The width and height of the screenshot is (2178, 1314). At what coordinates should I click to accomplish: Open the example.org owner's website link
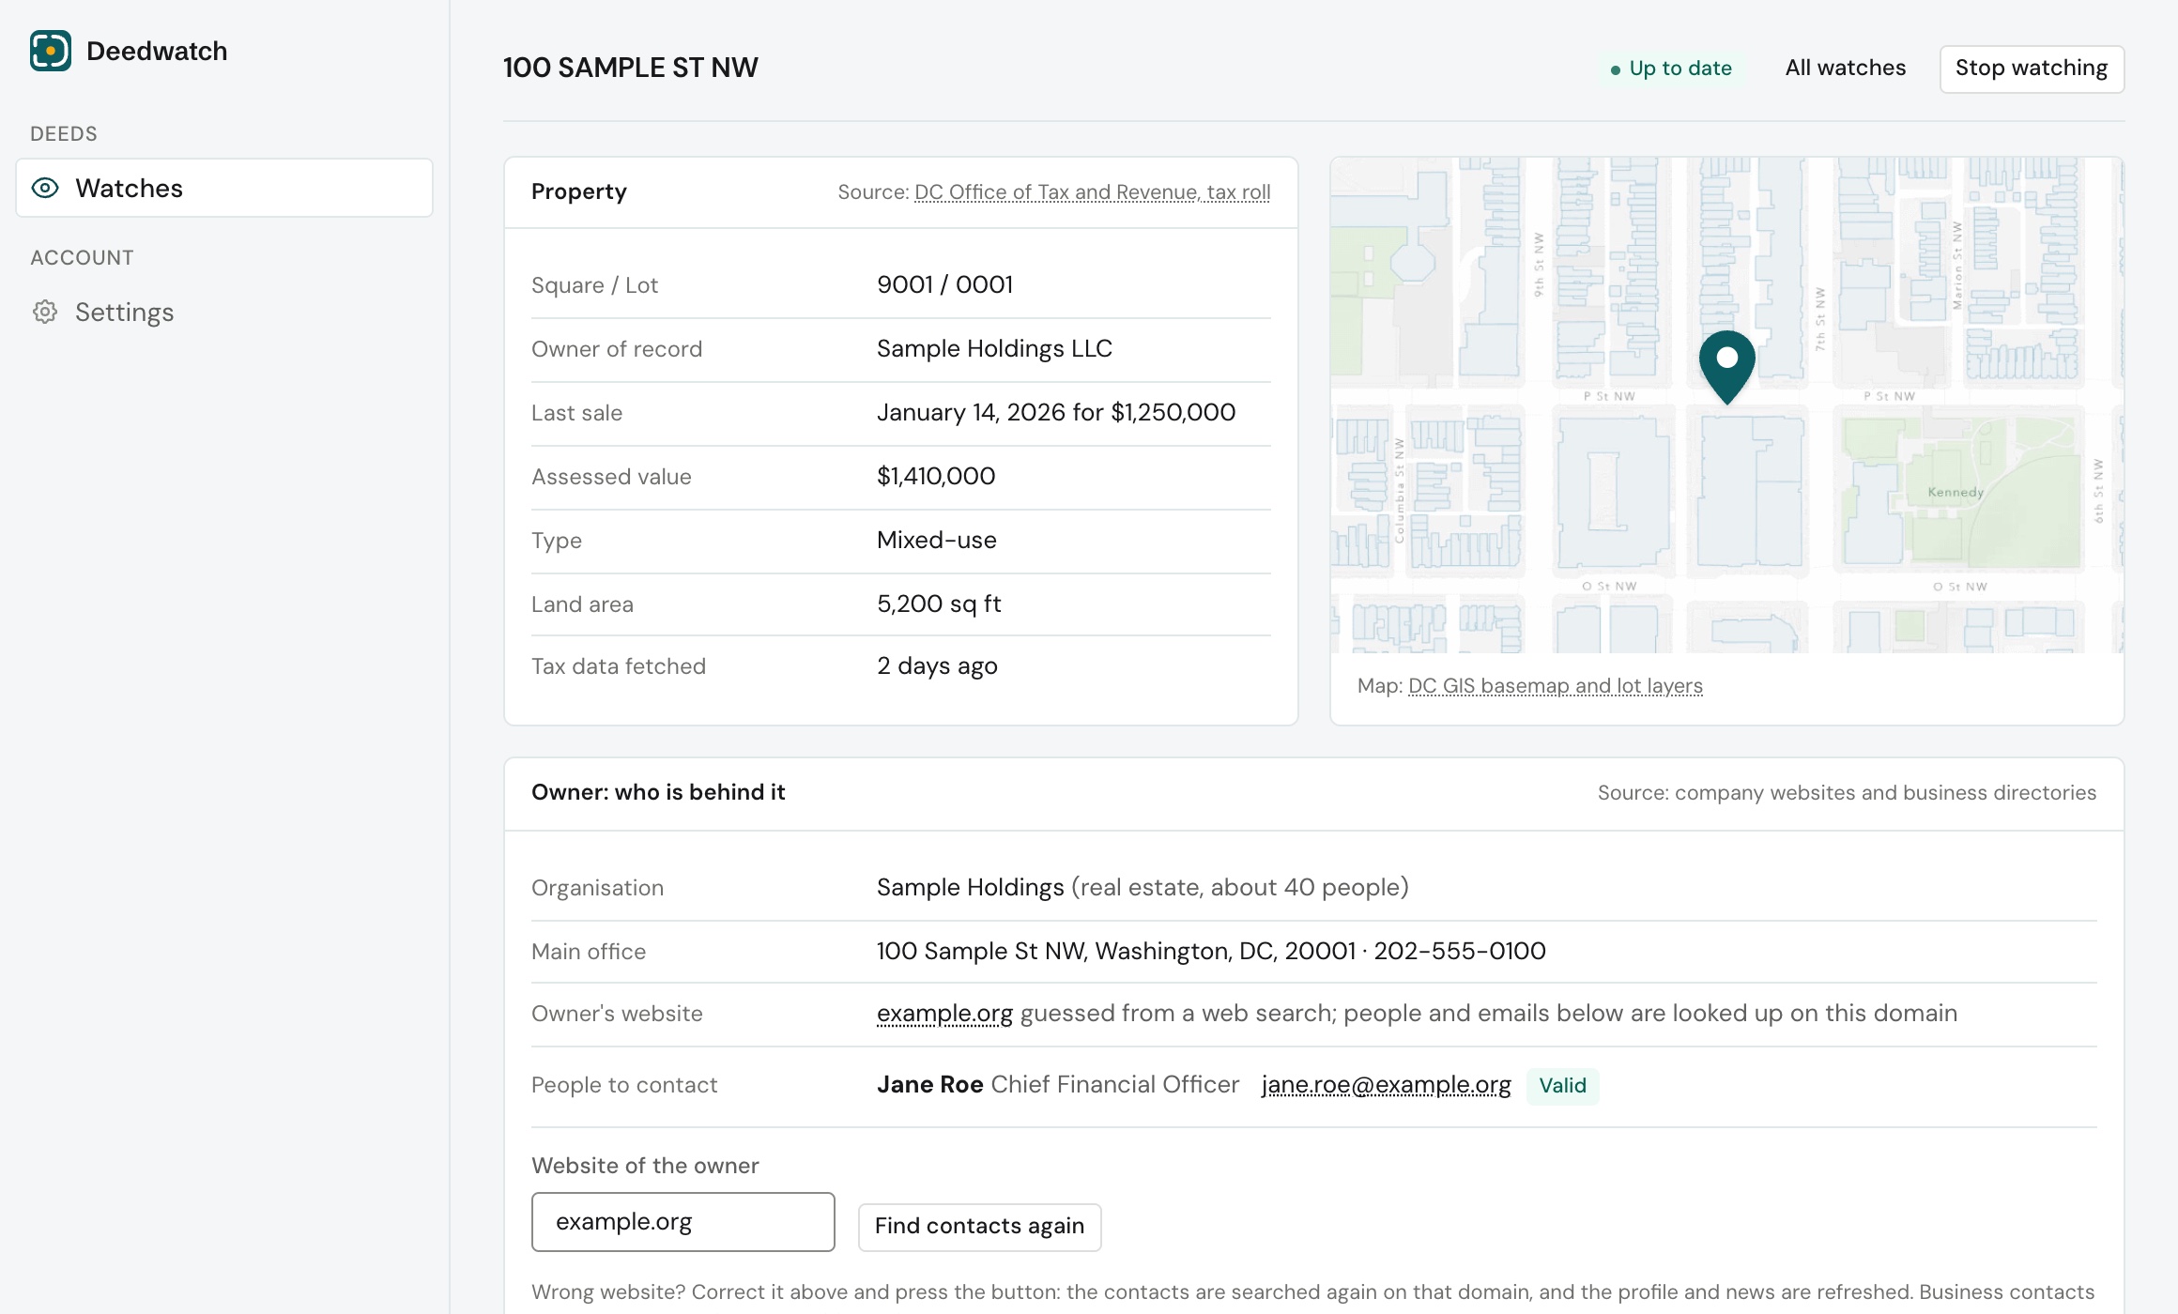click(x=944, y=1014)
